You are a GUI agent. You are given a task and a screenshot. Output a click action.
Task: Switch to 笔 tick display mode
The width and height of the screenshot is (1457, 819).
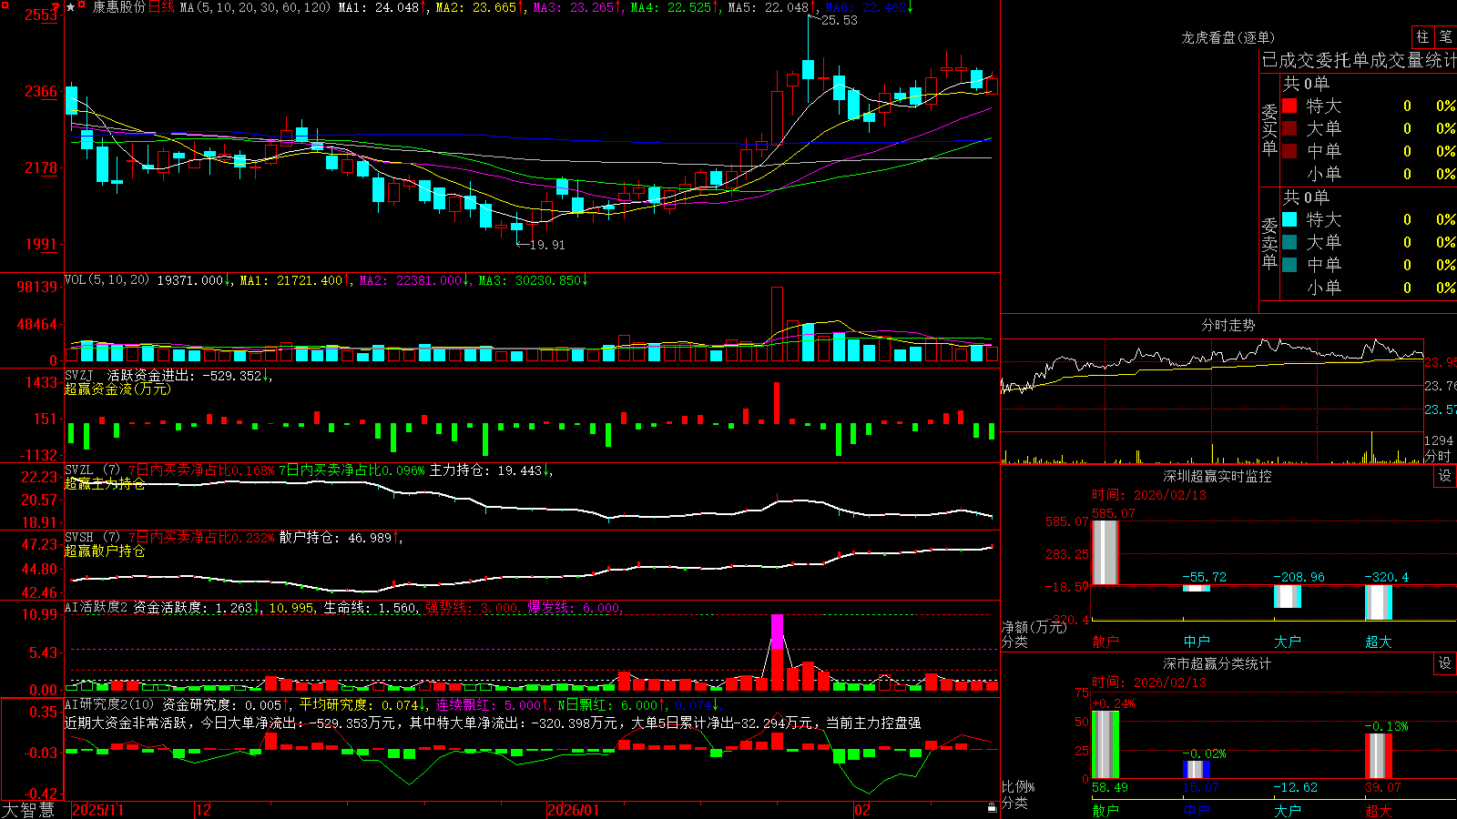point(1446,36)
